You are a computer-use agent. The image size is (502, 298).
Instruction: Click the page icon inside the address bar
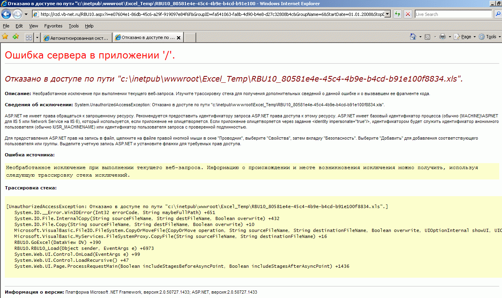click(x=36, y=14)
